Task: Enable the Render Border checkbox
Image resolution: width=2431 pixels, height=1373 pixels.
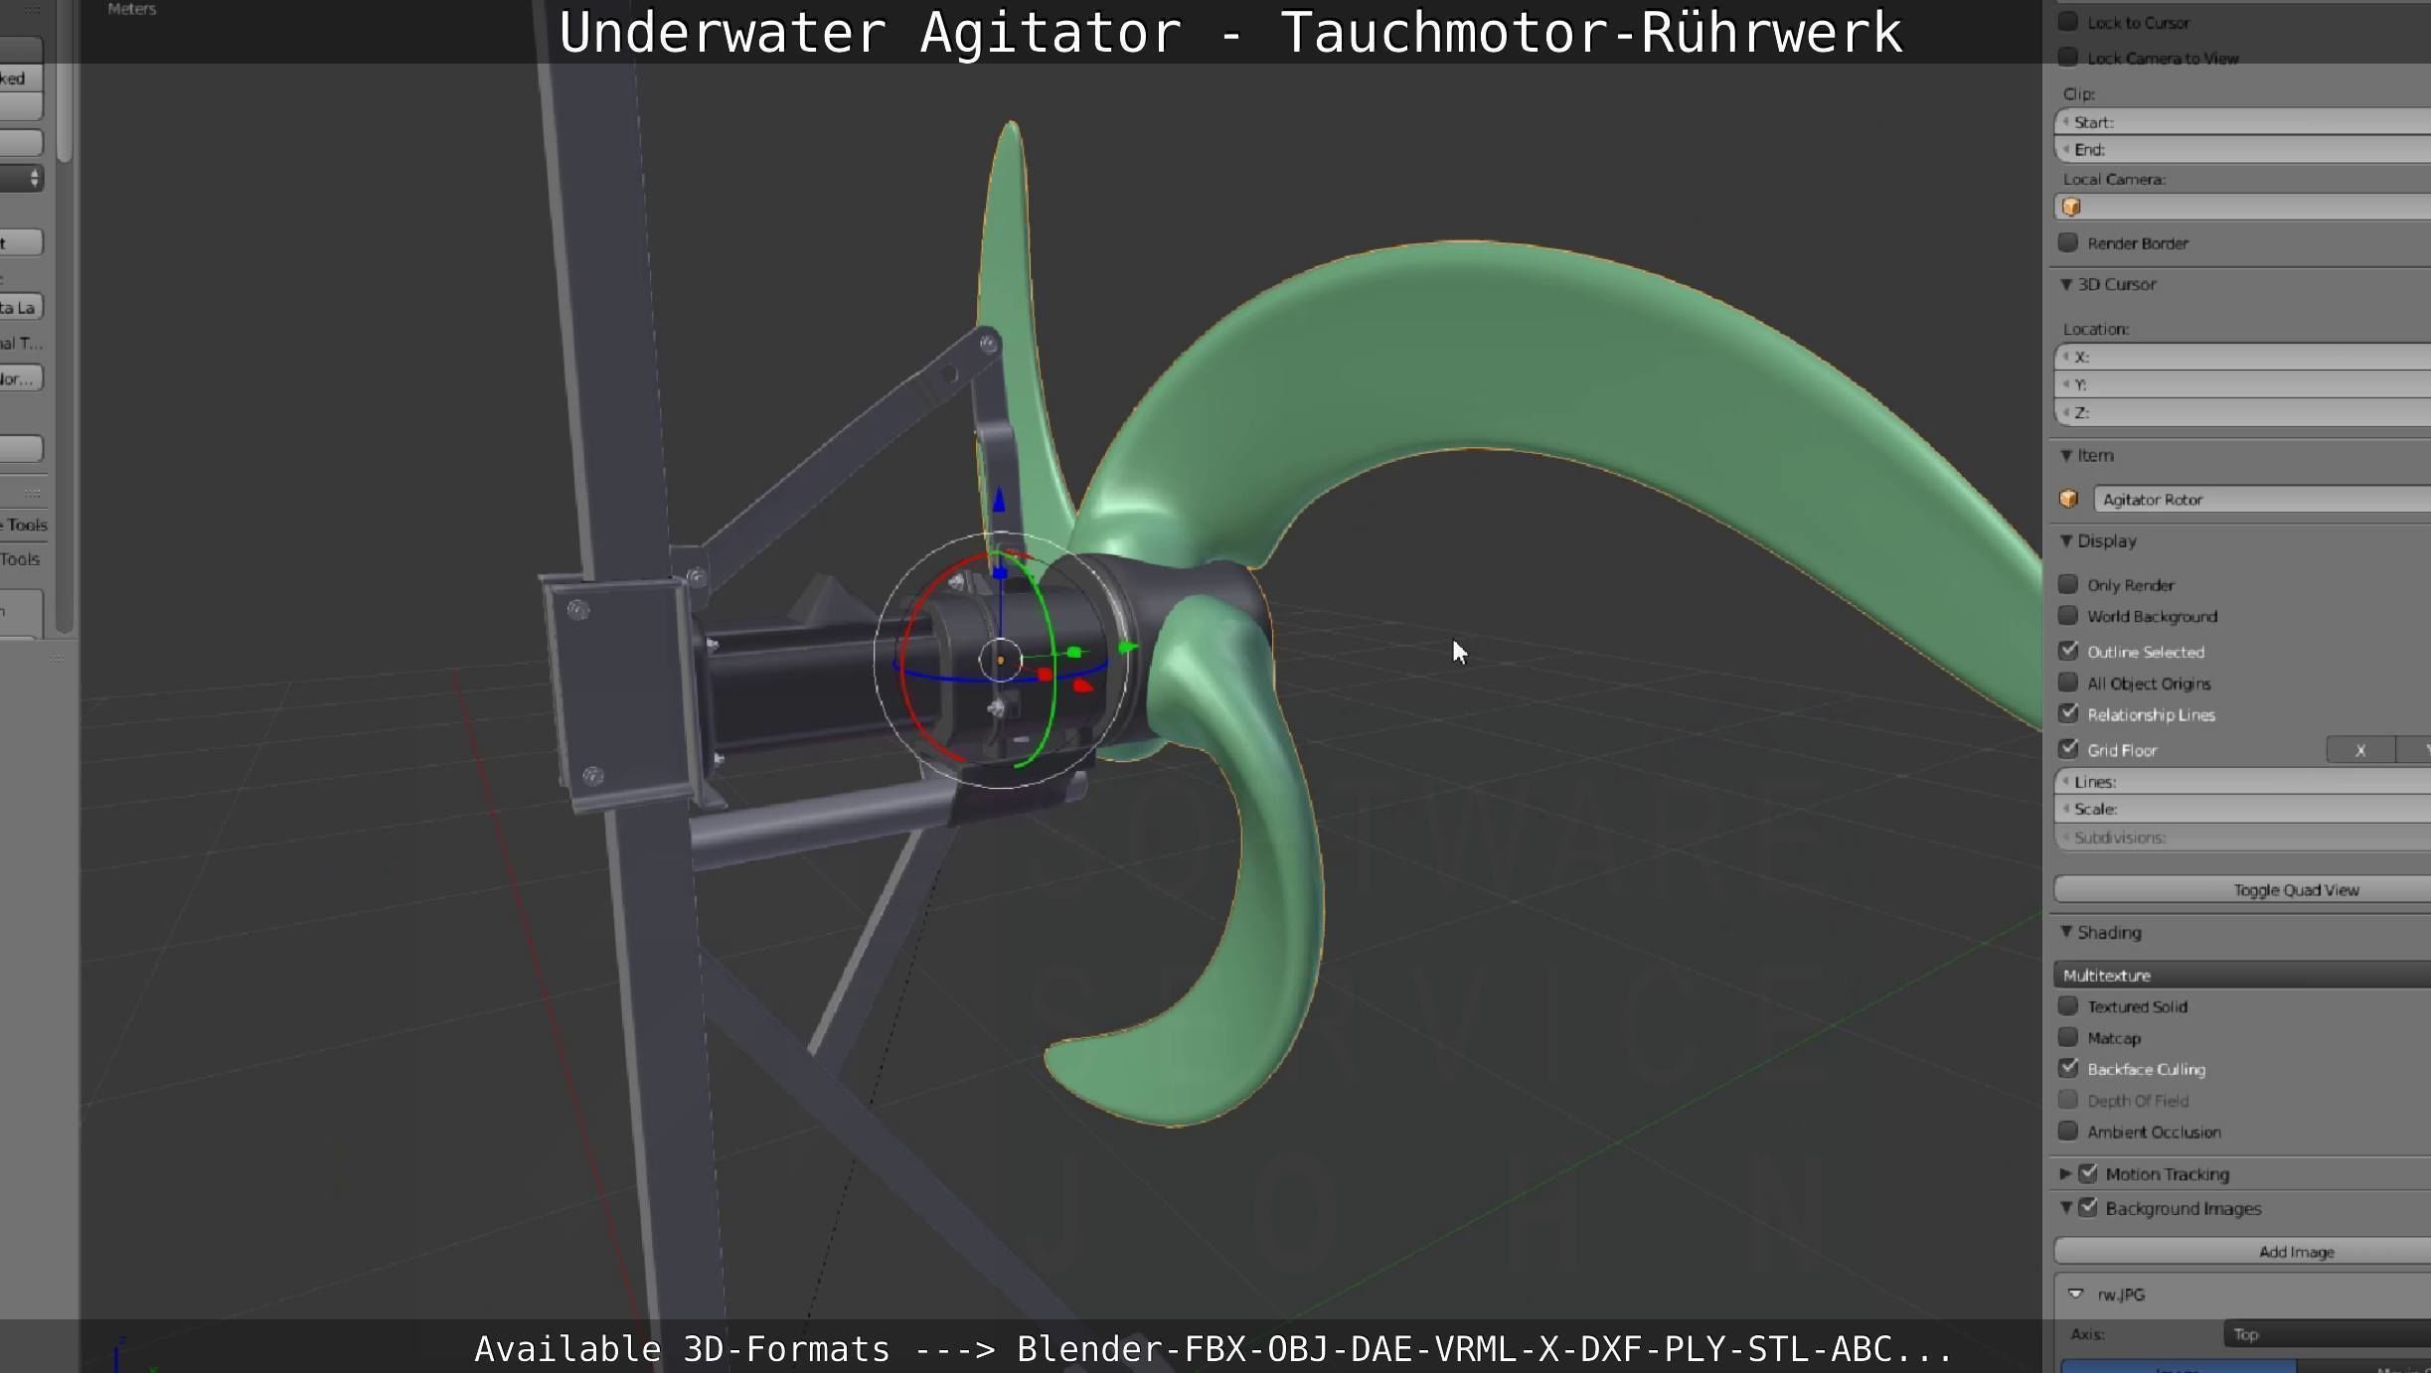Action: pos(2068,242)
